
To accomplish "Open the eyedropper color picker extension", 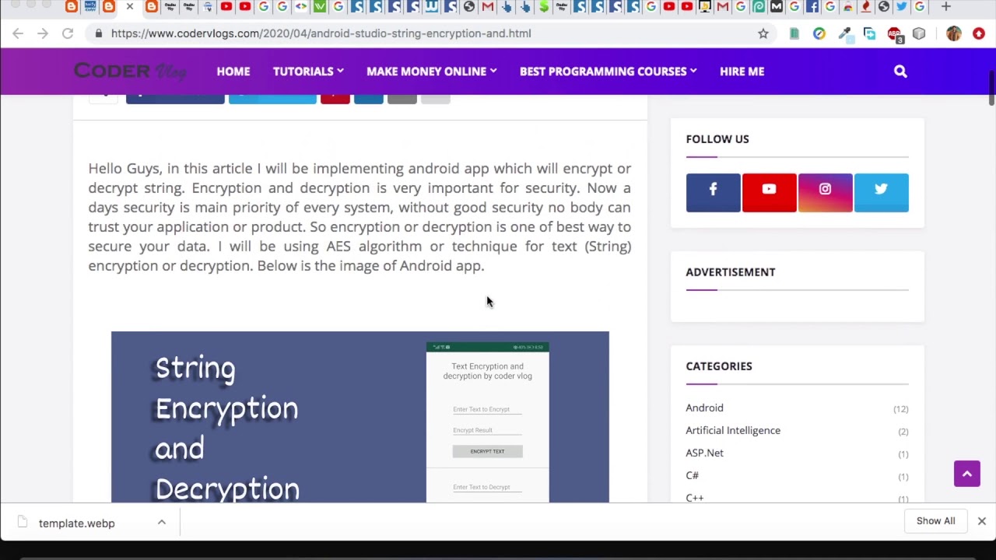I will pyautogui.click(x=844, y=33).
